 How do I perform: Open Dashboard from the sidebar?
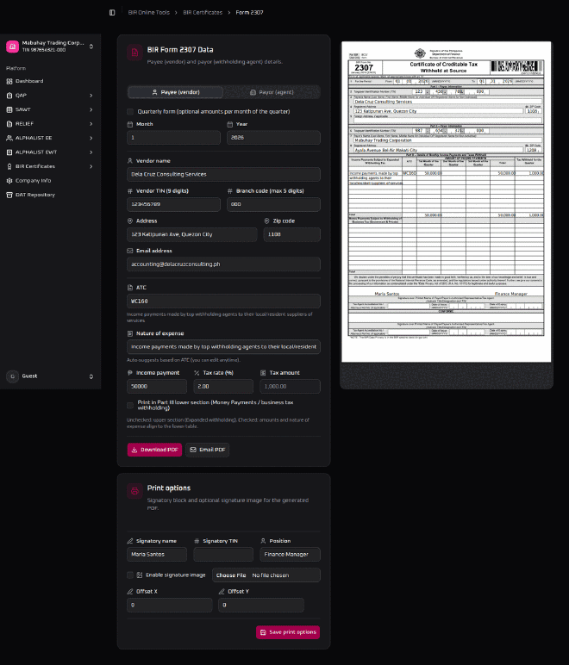coord(29,81)
